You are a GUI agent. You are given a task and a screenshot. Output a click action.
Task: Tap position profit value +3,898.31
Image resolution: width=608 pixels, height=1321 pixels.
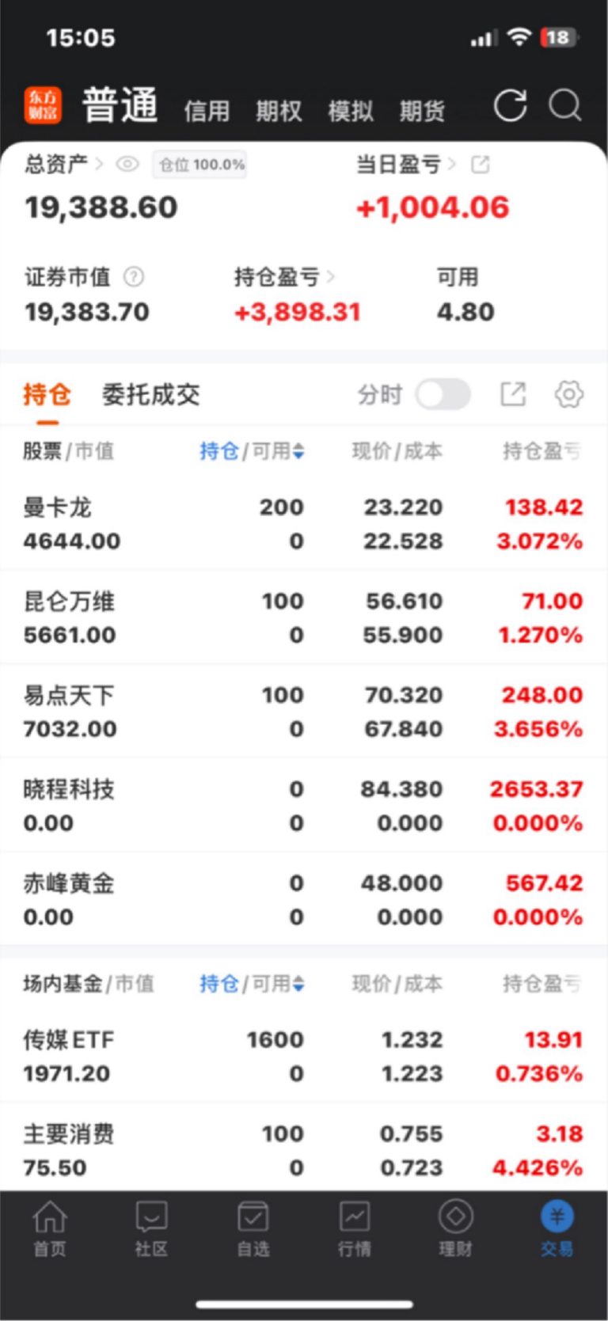tap(298, 312)
